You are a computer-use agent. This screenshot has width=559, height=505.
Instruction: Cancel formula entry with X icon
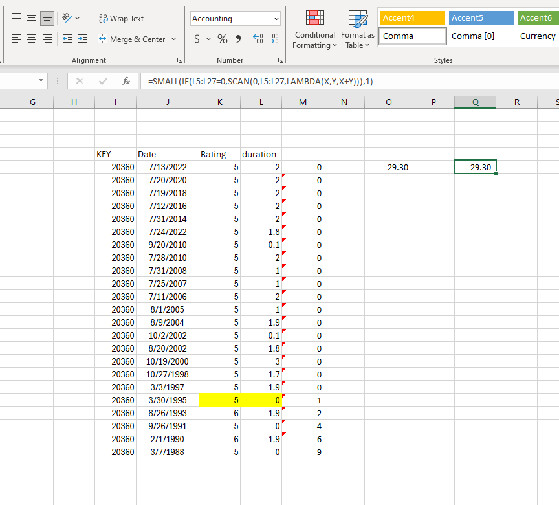[80, 82]
